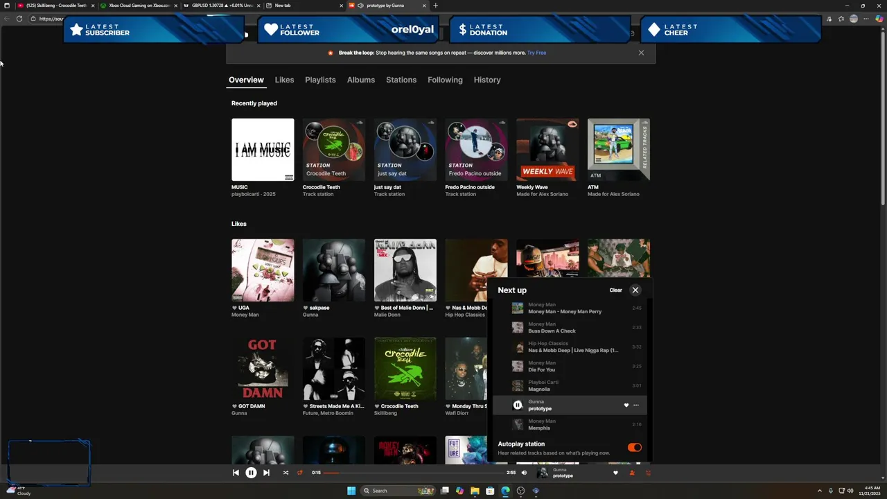Viewport: 887px width, 499px height.
Task: Open the I AM MUSIC album cover
Action: (x=263, y=150)
